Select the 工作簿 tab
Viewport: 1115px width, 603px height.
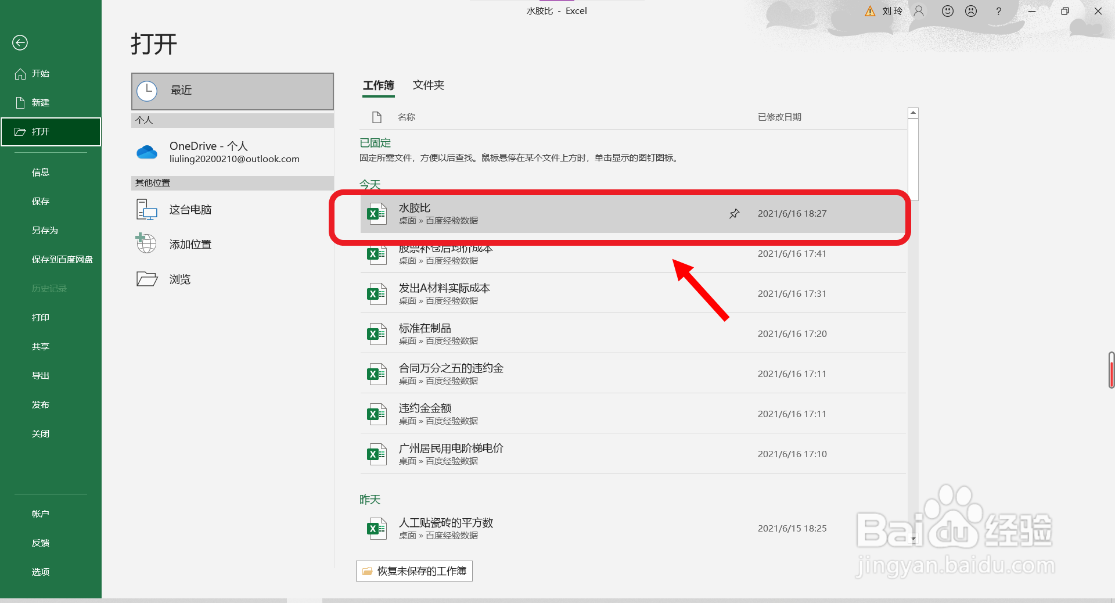point(378,85)
